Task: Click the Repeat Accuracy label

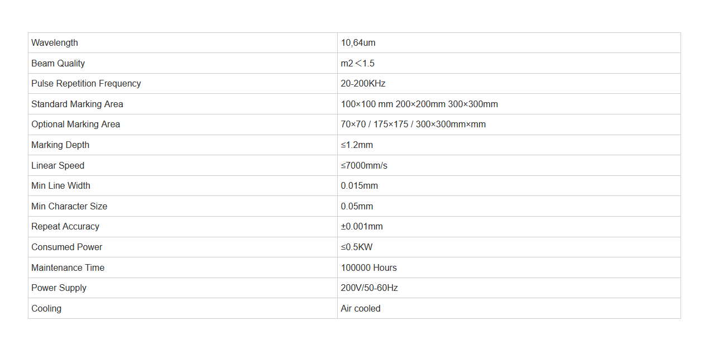Action: click(65, 227)
